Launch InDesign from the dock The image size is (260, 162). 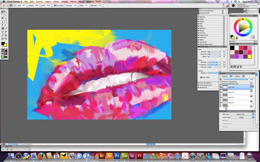[x=132, y=156]
